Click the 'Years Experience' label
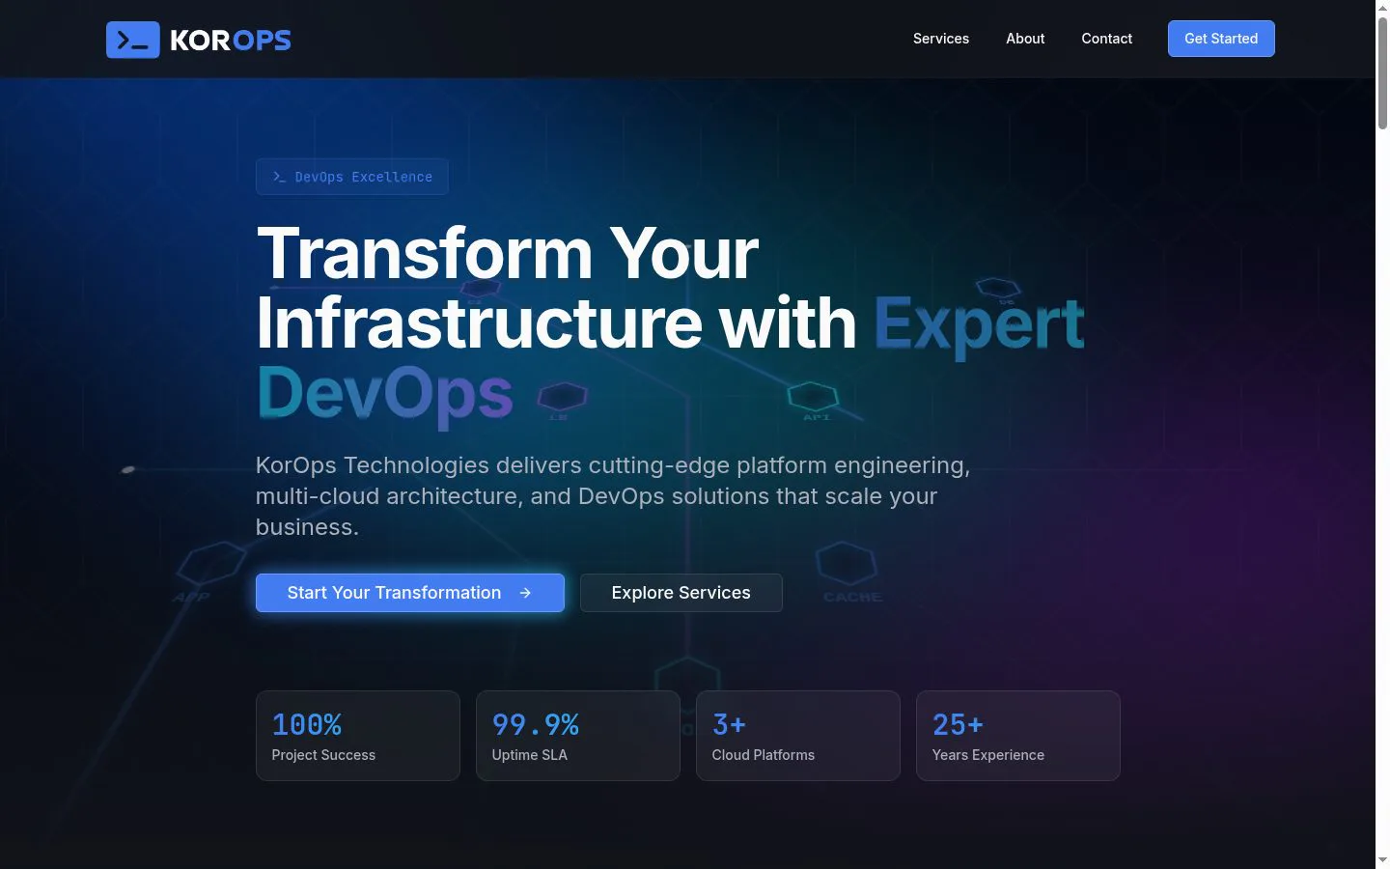The image size is (1390, 869). pos(988,755)
